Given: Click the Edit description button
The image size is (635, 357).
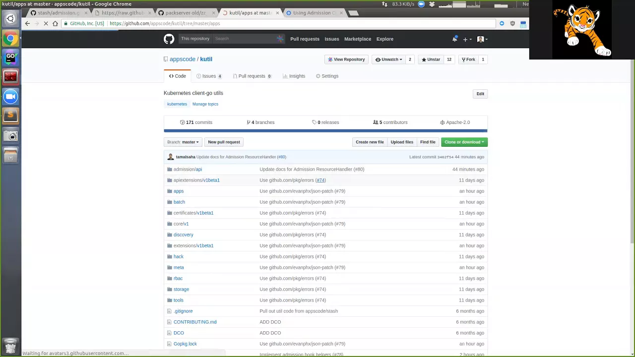Looking at the screenshot, I should point(480,94).
